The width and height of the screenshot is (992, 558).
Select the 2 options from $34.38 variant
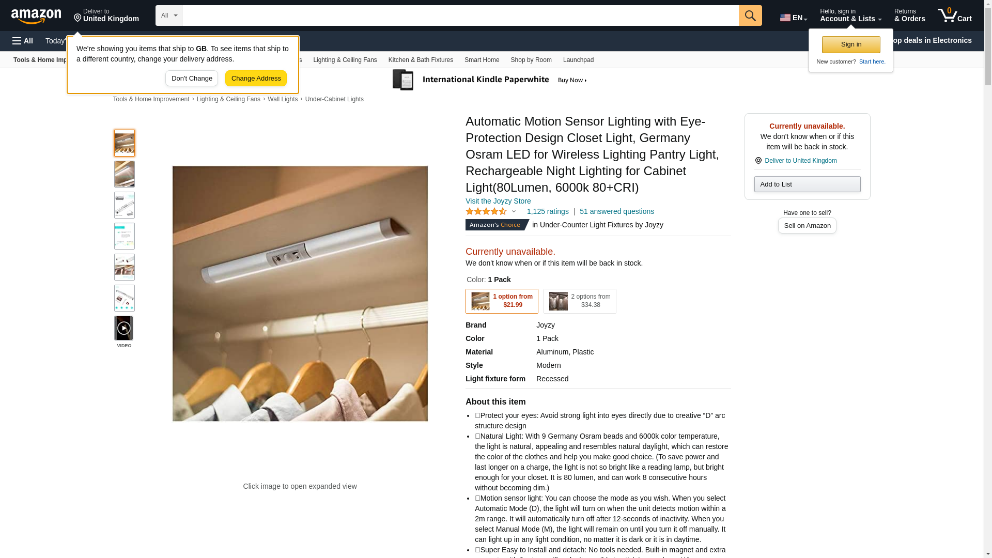pyautogui.click(x=580, y=301)
